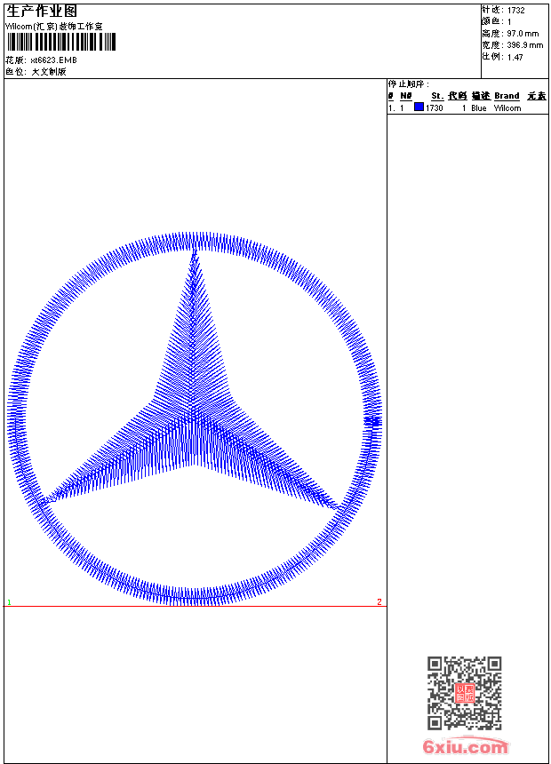Select the first stop sequence row
The image size is (551, 764).
click(x=467, y=108)
